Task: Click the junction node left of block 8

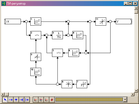Action: click(57, 84)
